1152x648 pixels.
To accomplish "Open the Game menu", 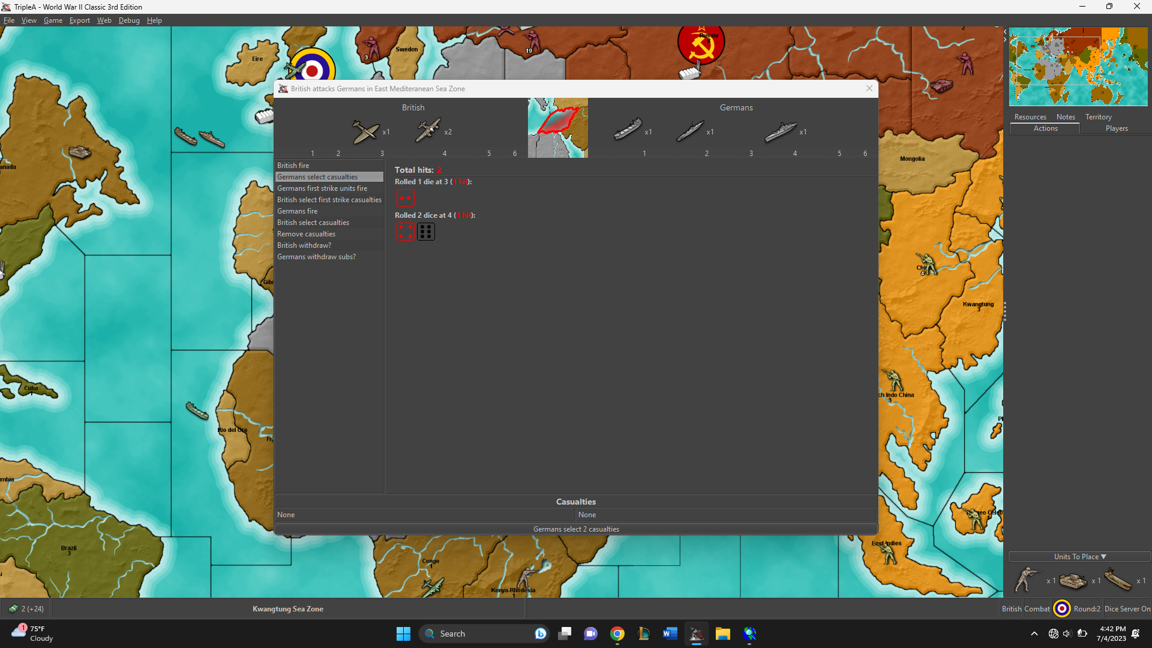I will pos(53,20).
